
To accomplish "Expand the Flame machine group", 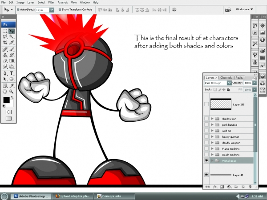I will [212, 148].
